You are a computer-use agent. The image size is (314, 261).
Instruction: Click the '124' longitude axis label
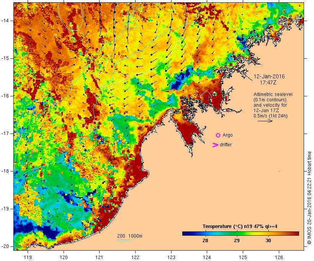pyautogui.click(x=207, y=257)
